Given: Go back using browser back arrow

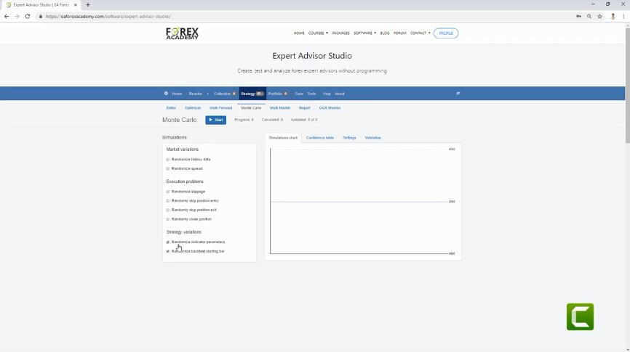Looking at the screenshot, I should click(x=7, y=16).
